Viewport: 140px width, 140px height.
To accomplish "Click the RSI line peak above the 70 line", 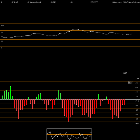I will [75, 29].
